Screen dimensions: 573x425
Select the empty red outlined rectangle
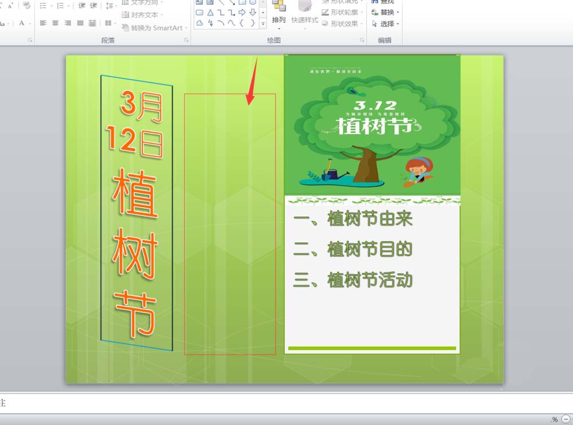tap(230, 224)
